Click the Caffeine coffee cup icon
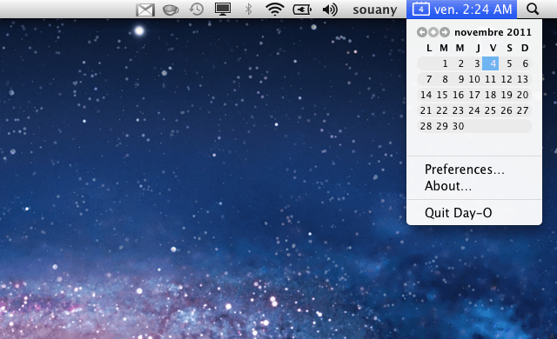The height and width of the screenshot is (339, 557). (171, 10)
